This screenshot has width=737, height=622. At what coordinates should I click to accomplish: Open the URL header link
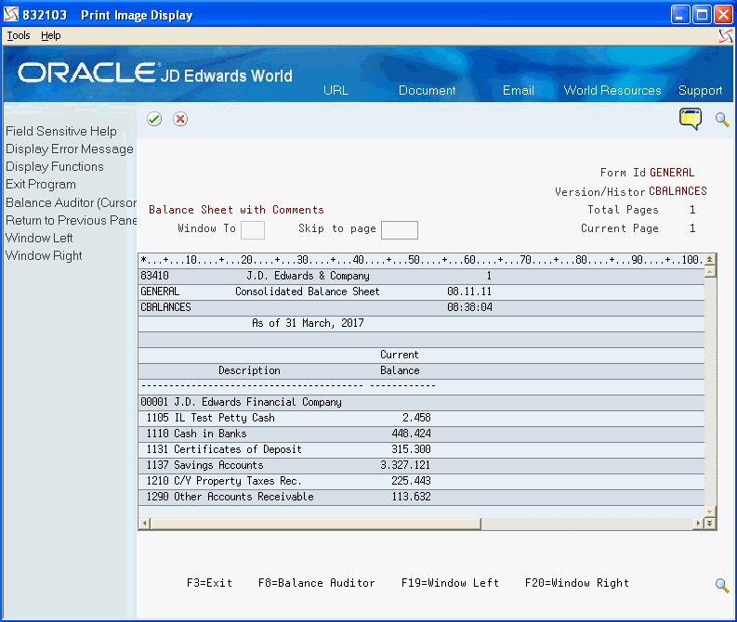pyautogui.click(x=336, y=90)
